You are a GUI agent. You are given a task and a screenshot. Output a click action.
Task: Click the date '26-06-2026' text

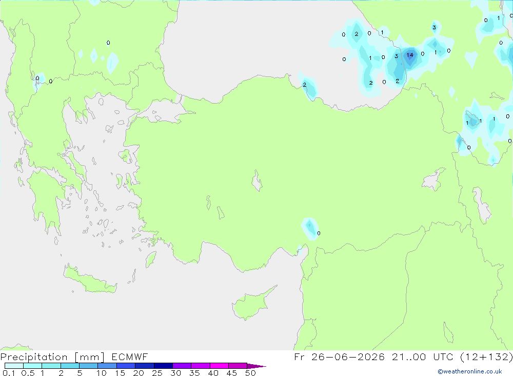(348, 357)
